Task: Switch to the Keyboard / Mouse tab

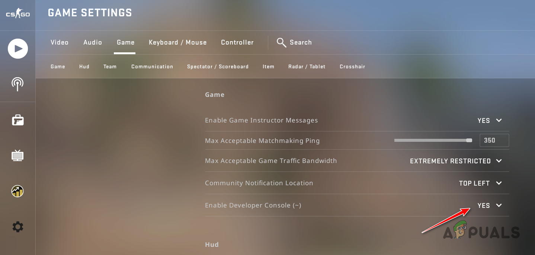Action: click(177, 42)
